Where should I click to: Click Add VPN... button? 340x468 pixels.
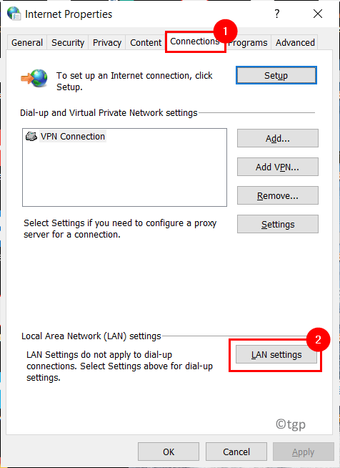pos(278,167)
